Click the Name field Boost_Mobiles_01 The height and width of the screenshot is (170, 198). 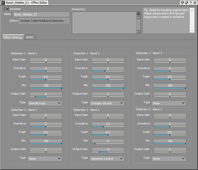coord(41,14)
